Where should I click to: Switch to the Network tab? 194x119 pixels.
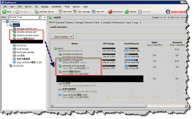click(89, 23)
